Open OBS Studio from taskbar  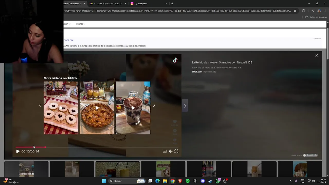[225, 181]
